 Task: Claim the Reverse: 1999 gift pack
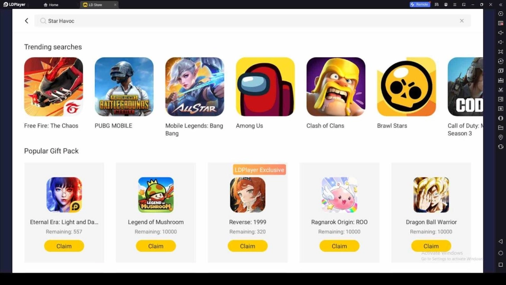click(x=248, y=246)
